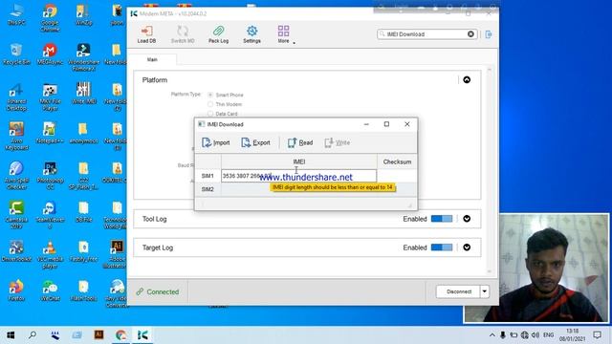This screenshot has height=344, width=612.
Task: Select the Smart Phone platform type radio
Action: (x=210, y=95)
